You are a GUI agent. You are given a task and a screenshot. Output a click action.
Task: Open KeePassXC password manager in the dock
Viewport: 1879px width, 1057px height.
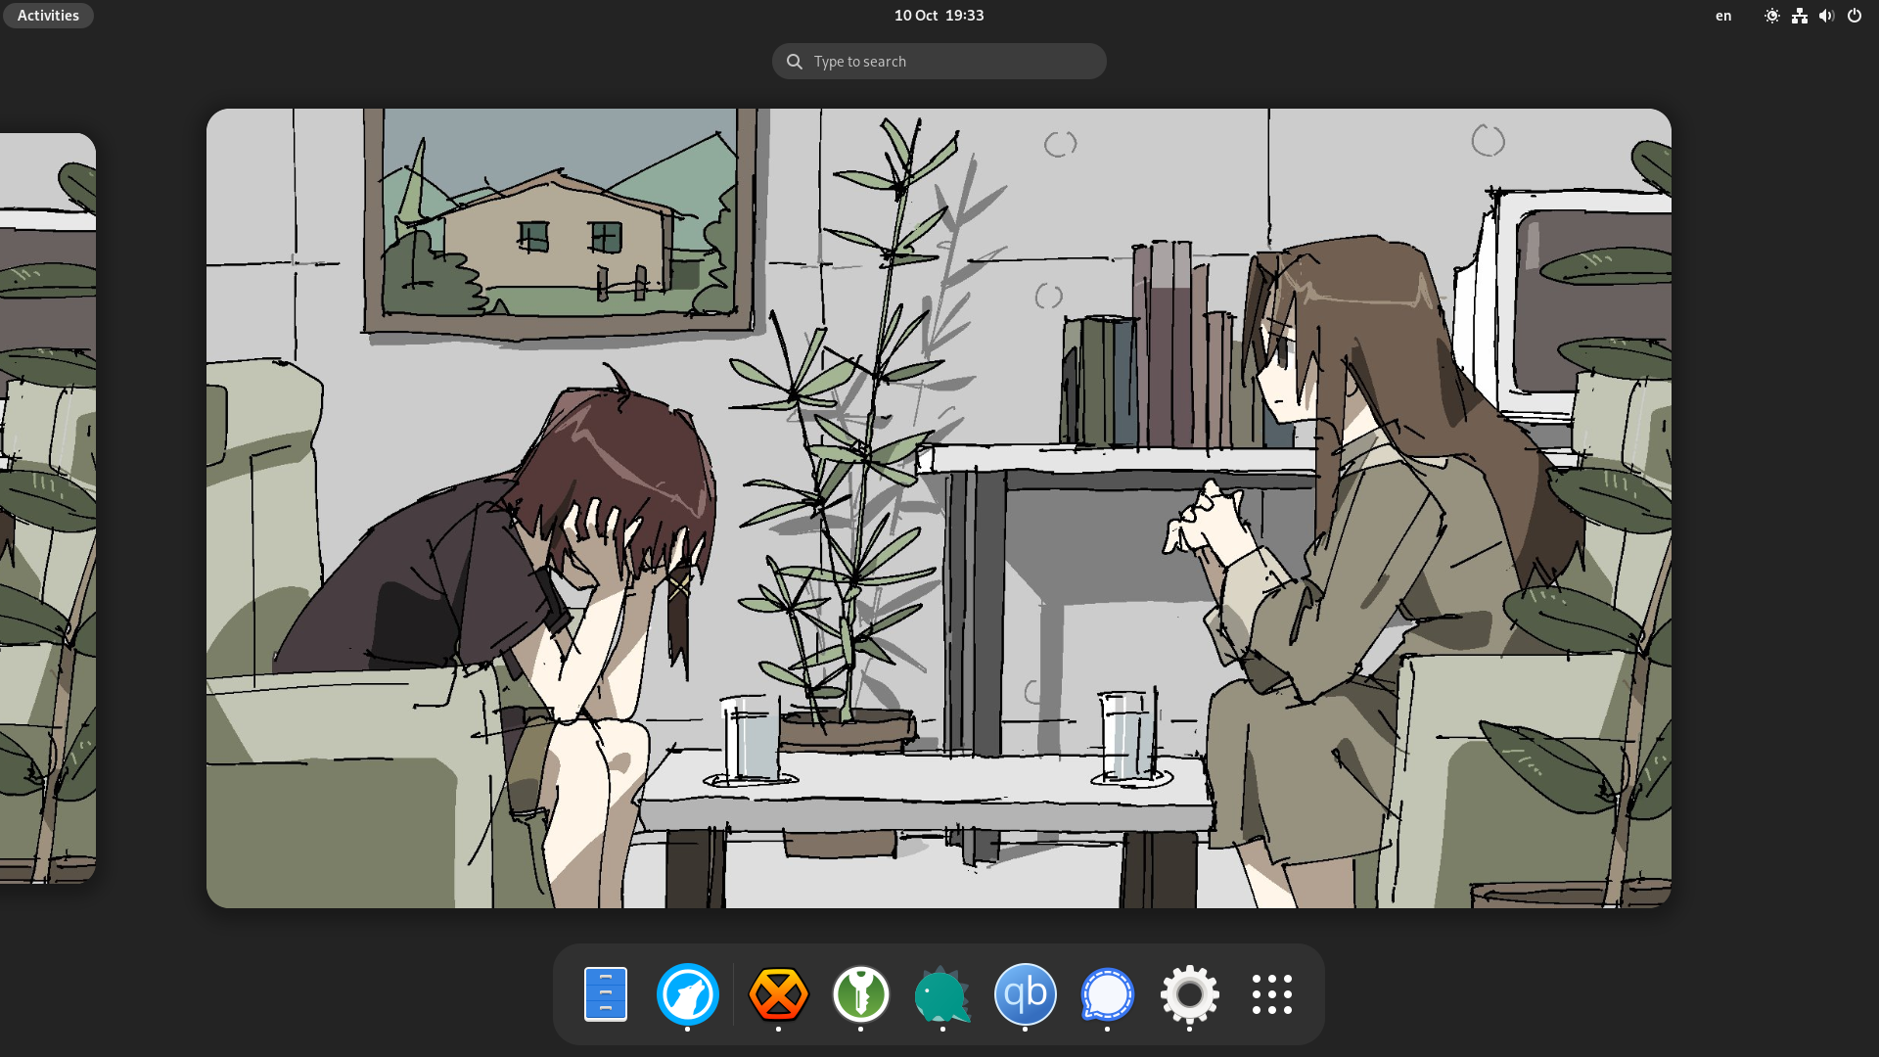(x=860, y=994)
